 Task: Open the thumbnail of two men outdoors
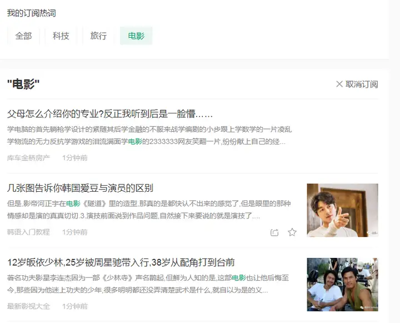coord(342,285)
